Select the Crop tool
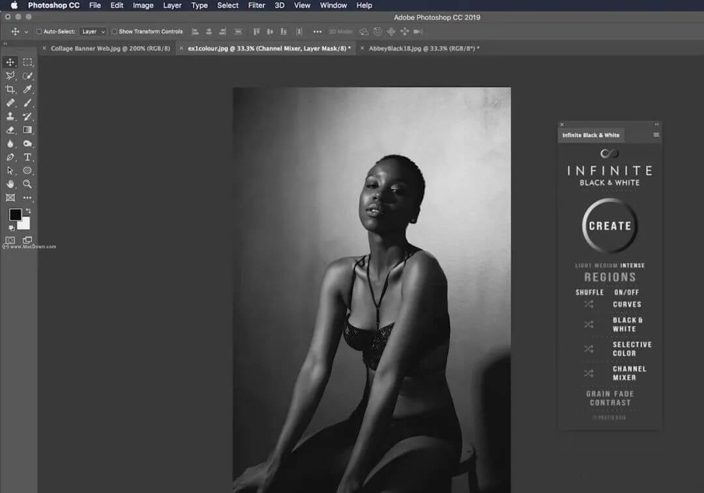 (x=10, y=89)
